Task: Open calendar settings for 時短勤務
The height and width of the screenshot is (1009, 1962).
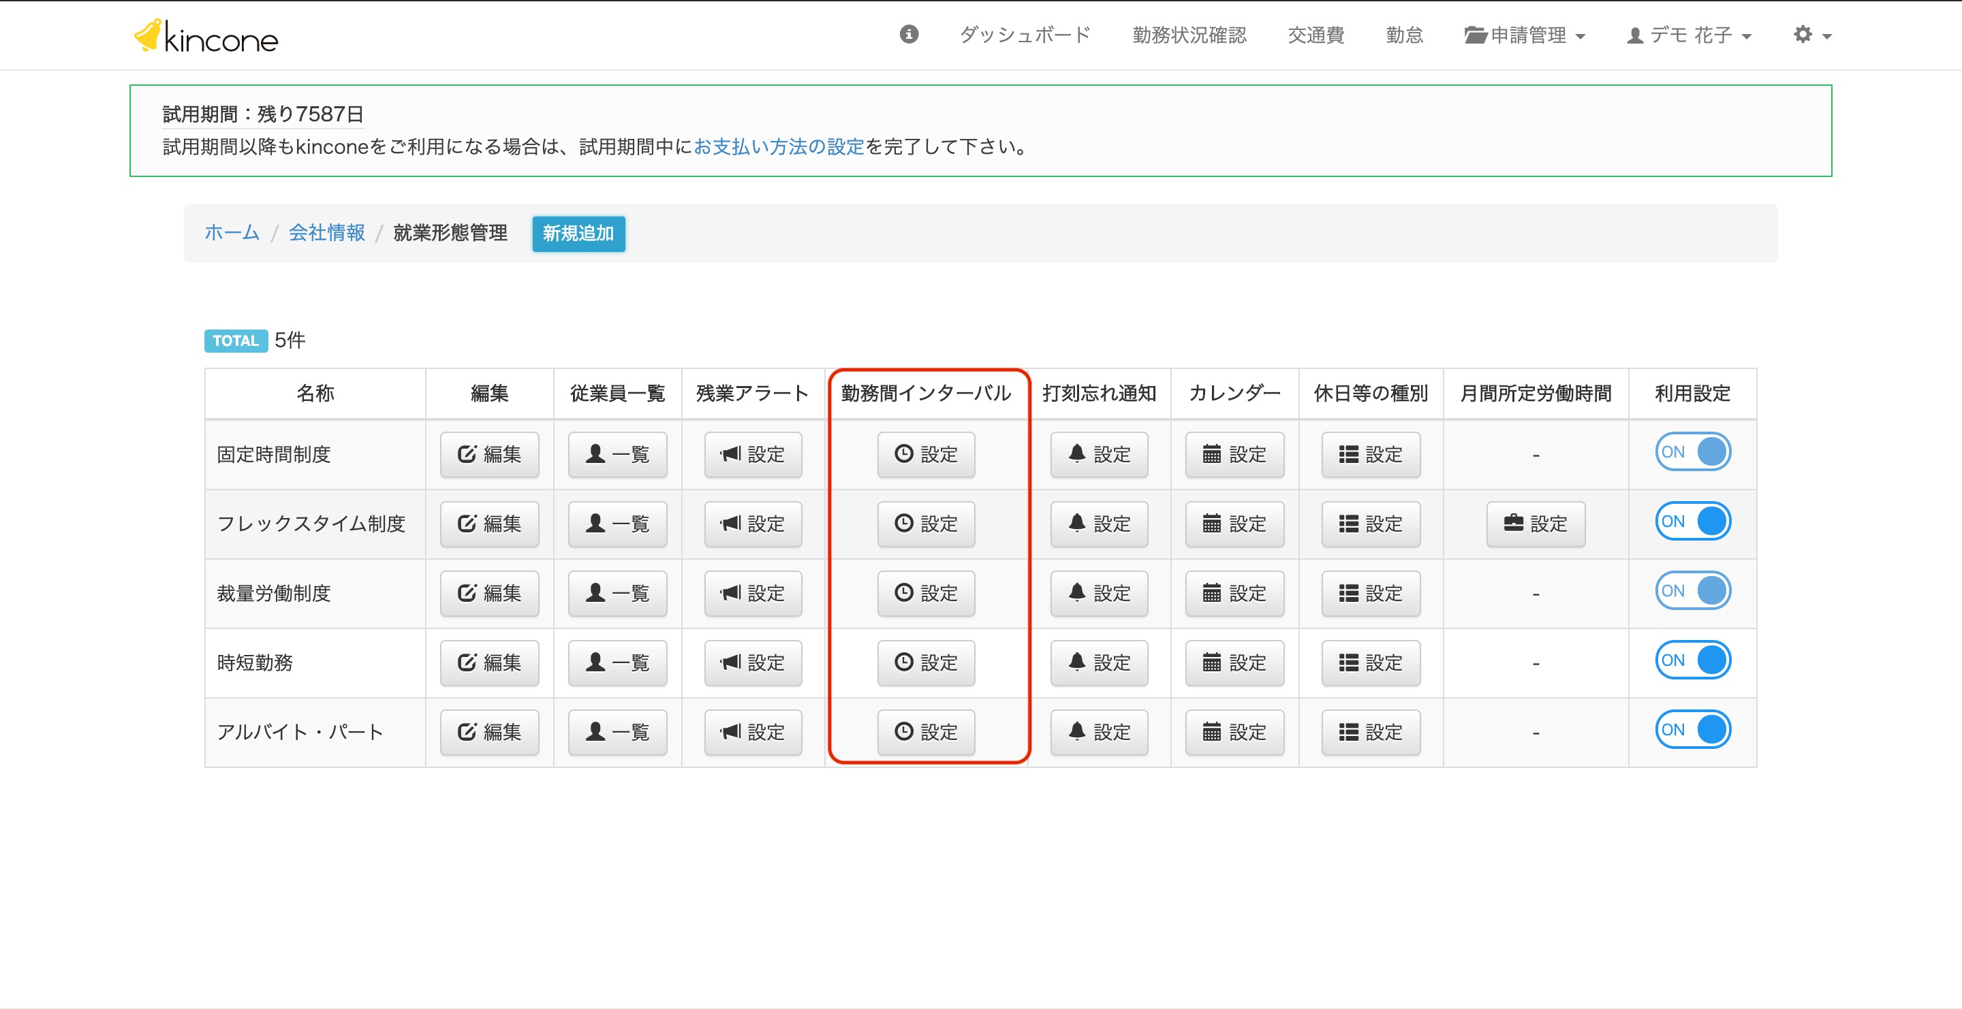Action: click(x=1234, y=662)
